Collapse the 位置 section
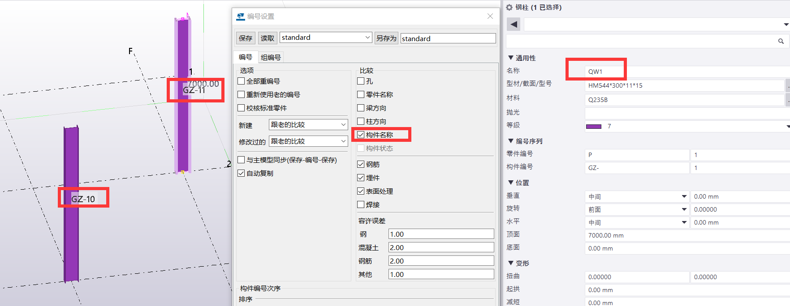This screenshot has width=790, height=306. coord(511,183)
